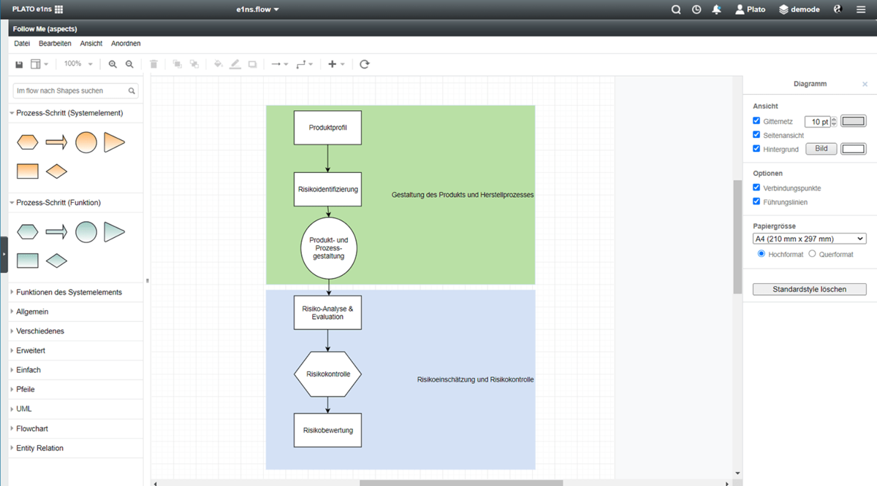
Task: Select the orange diamond shape
Action: [x=56, y=171]
